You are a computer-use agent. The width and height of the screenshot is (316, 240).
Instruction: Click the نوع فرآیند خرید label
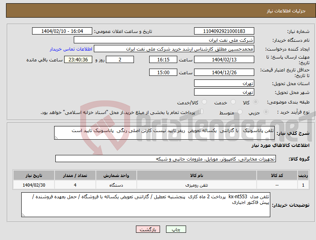tap(293, 112)
